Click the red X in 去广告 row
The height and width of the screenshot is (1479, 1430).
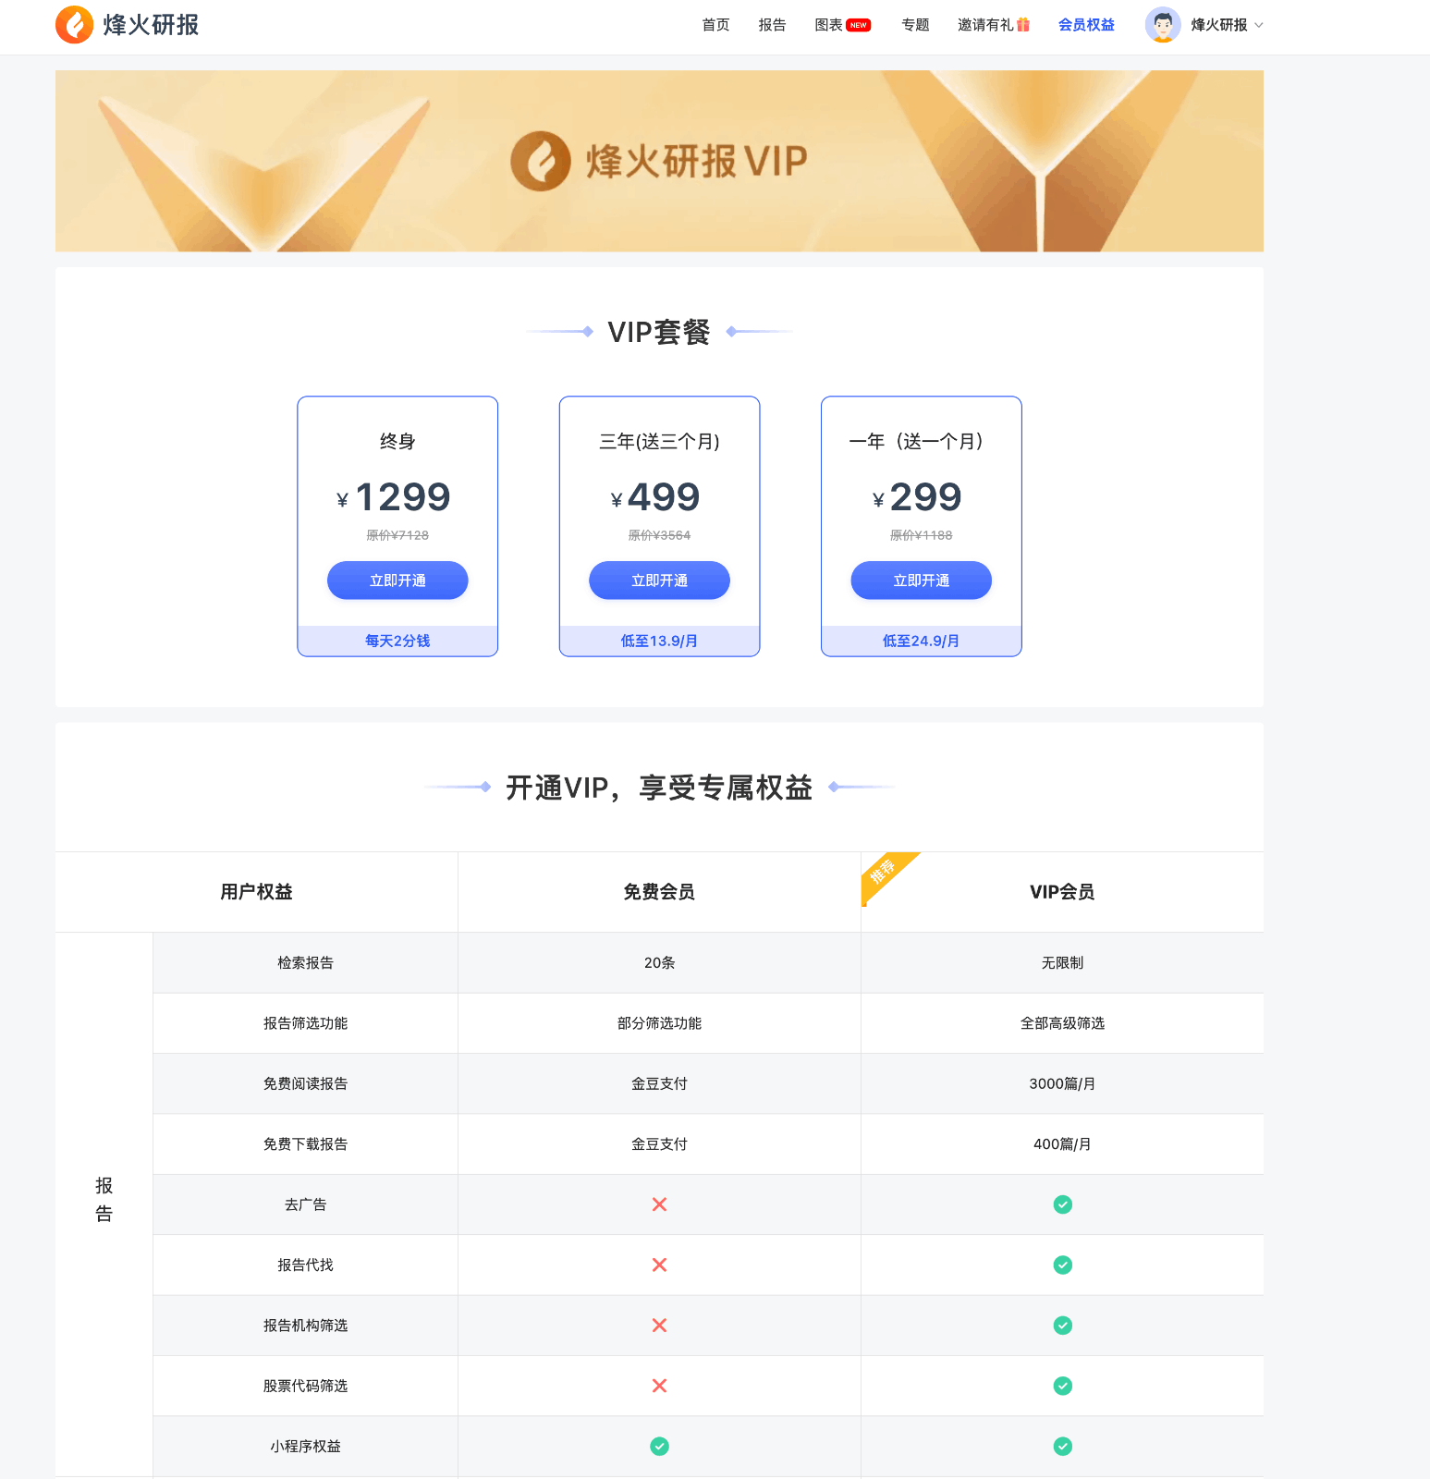659,1204
